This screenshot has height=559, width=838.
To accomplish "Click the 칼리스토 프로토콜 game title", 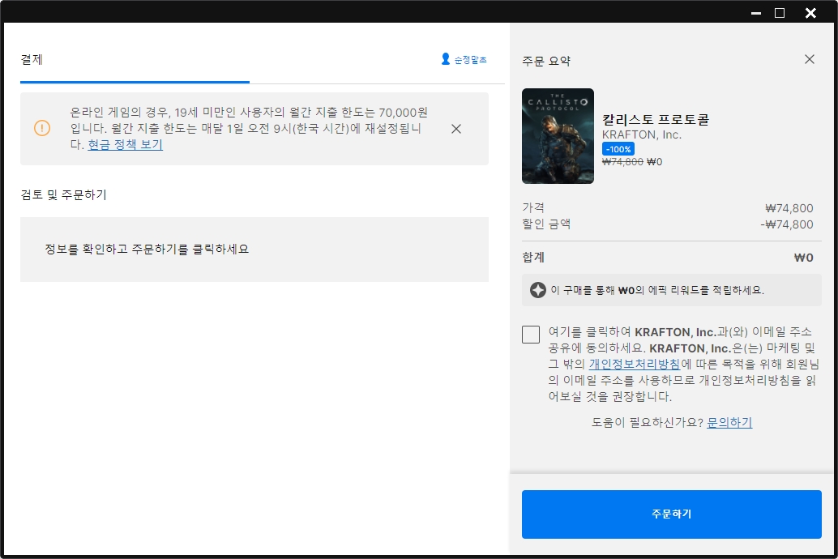I will [x=656, y=120].
